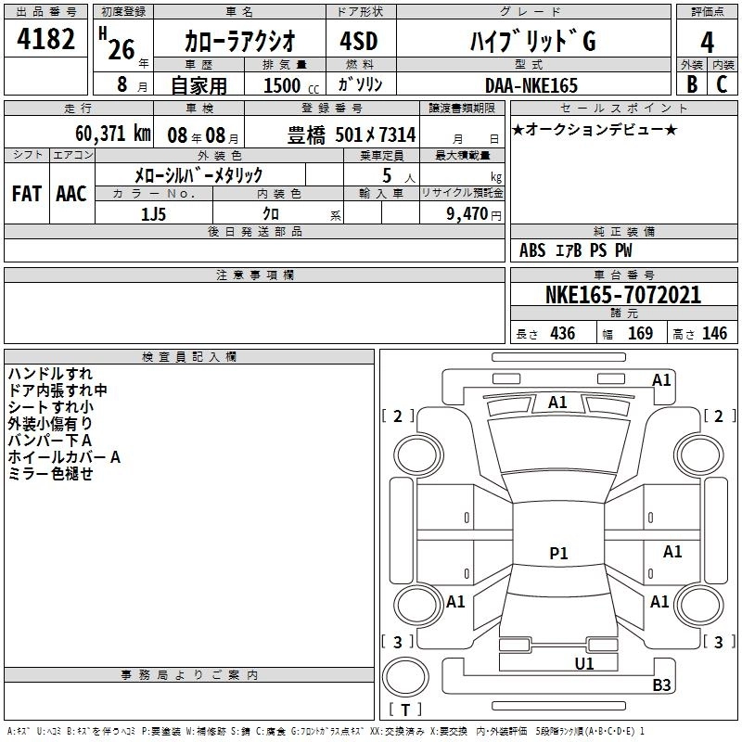Click the exterior grade B
The height and width of the screenshot is (742, 742).
coord(692,84)
